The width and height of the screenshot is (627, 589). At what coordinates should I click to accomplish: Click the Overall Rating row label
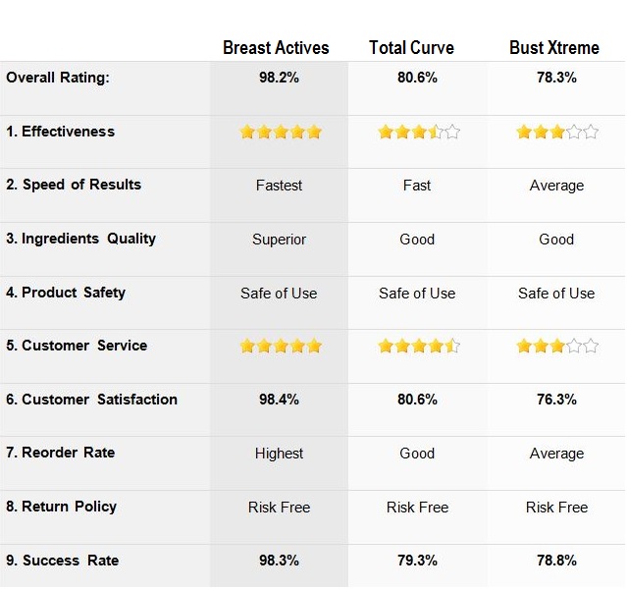(58, 78)
